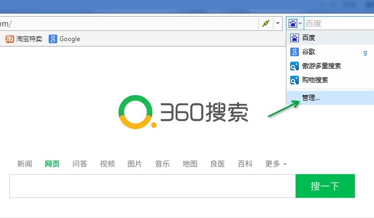
Task: Click the Google bookmark blue icon
Action: [53, 39]
